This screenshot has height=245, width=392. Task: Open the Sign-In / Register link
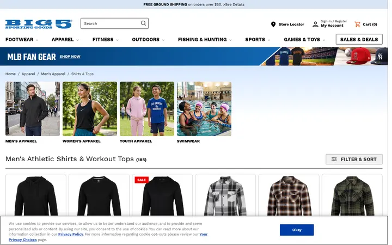[334, 21]
